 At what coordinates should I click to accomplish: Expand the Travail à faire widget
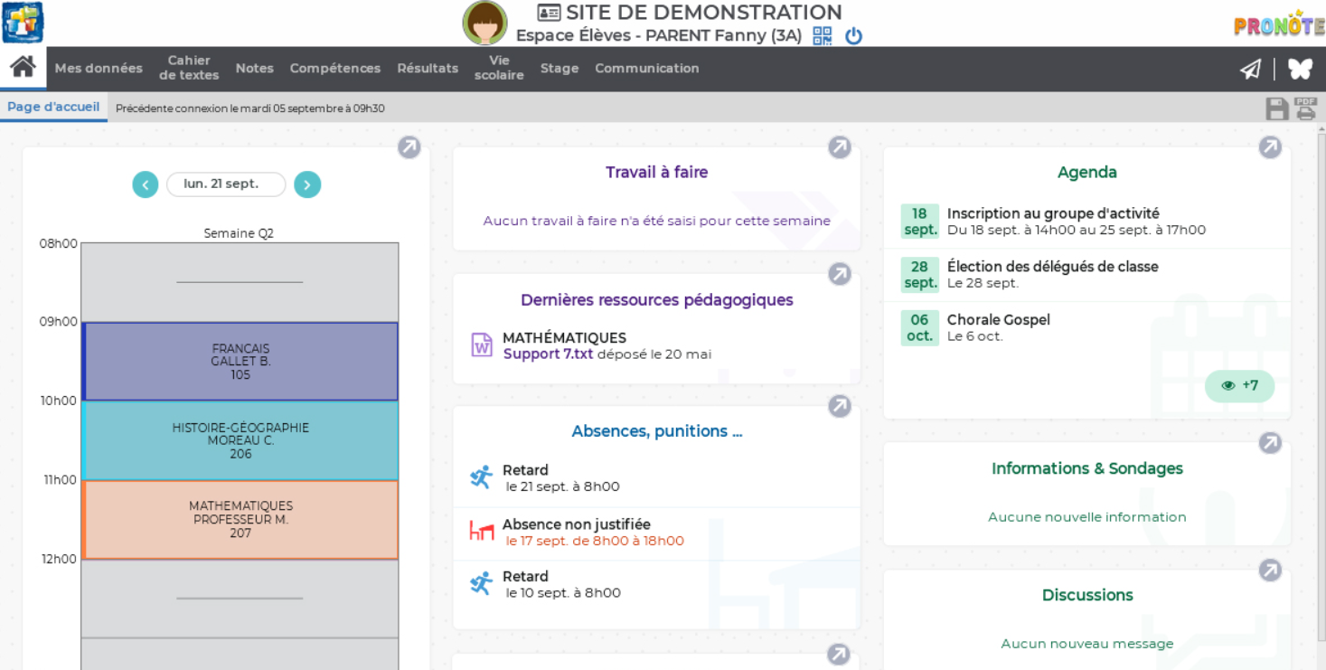(x=840, y=146)
